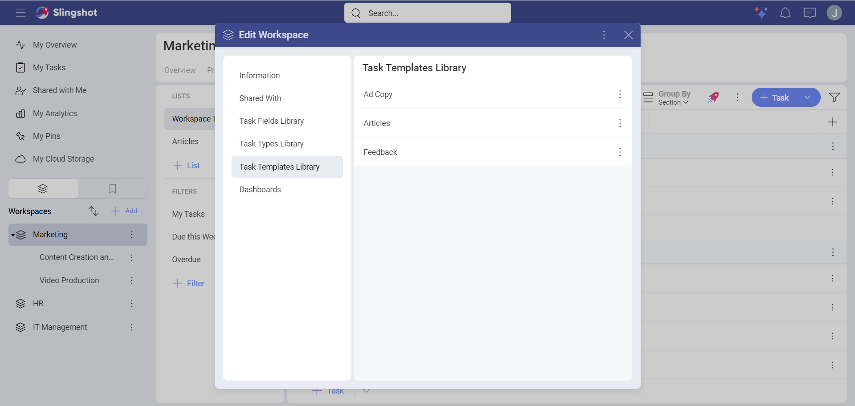The height and width of the screenshot is (406, 855).
Task: Open the task toolbar more options
Action: click(x=737, y=97)
